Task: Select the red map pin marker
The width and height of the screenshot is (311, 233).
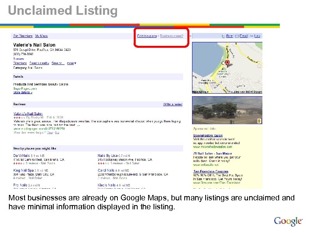Action: pos(227,62)
